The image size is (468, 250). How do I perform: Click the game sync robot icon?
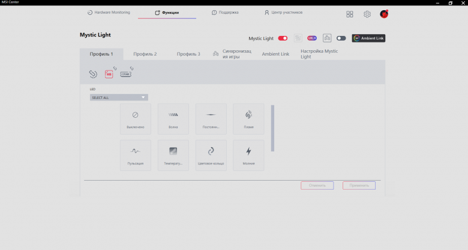click(x=327, y=38)
